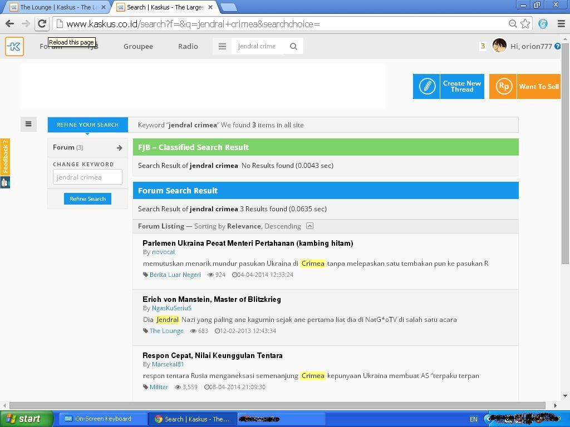This screenshot has width=570, height=427.
Task: Click the views eye icon beside 3,559
Action: [178, 387]
